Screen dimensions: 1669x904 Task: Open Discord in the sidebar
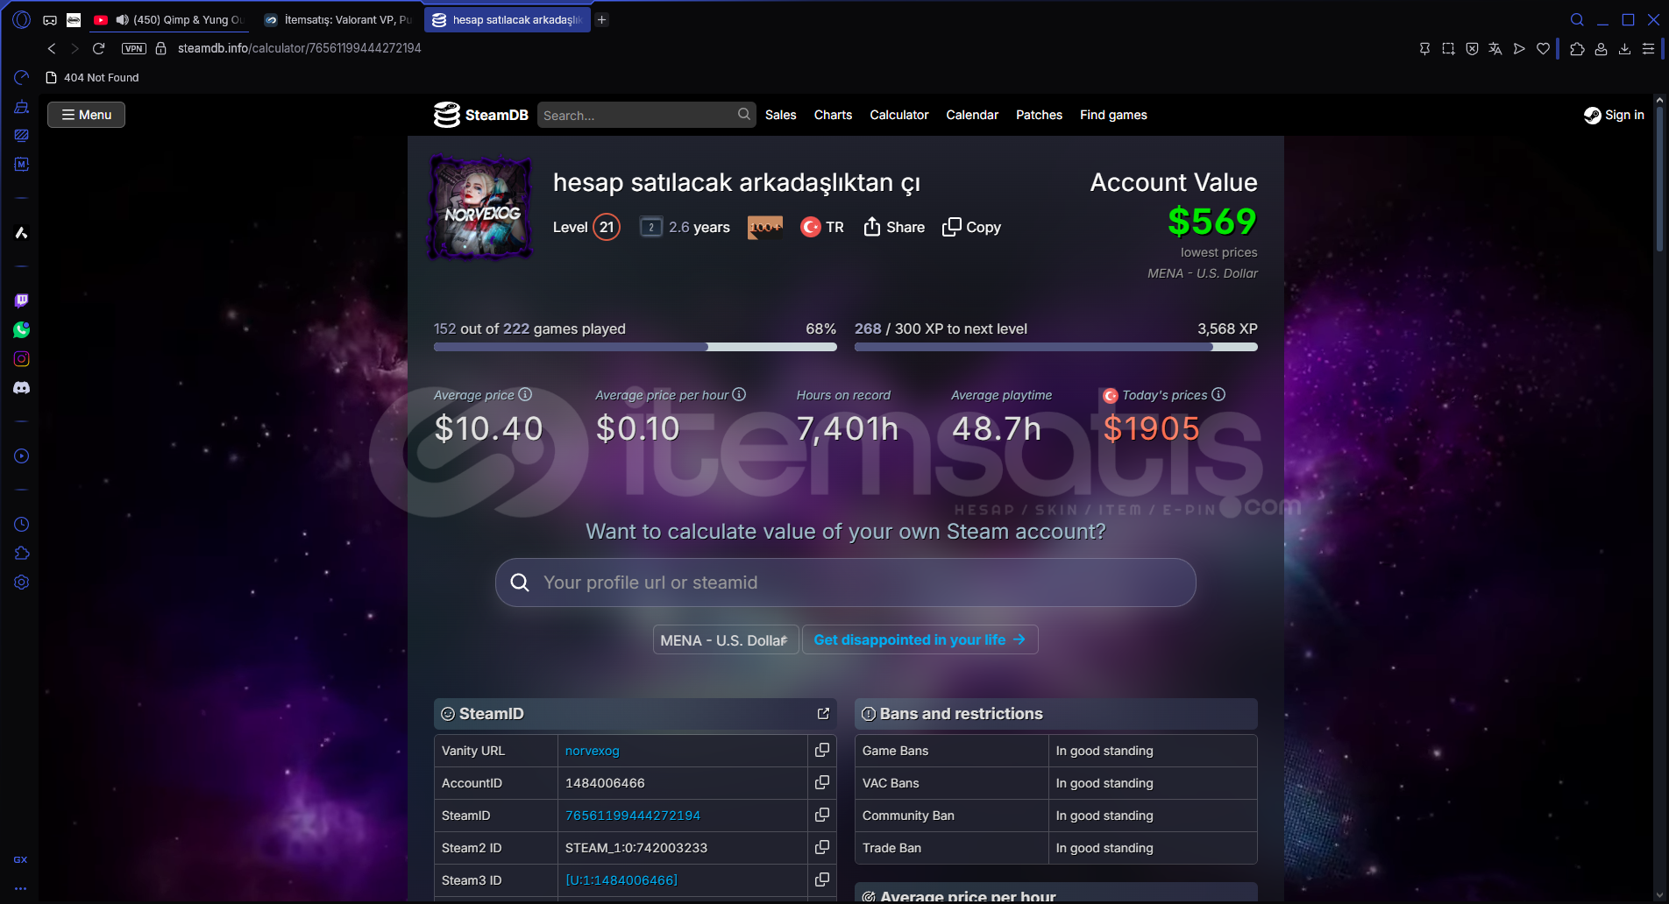click(x=22, y=387)
